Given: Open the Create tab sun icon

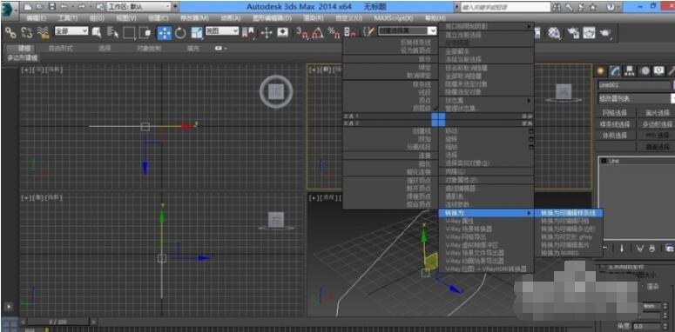Looking at the screenshot, I should click(601, 71).
